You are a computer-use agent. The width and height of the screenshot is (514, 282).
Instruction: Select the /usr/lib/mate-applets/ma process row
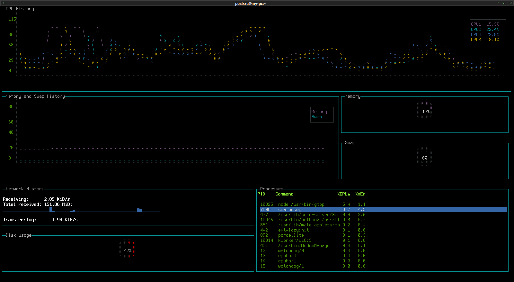(384, 225)
